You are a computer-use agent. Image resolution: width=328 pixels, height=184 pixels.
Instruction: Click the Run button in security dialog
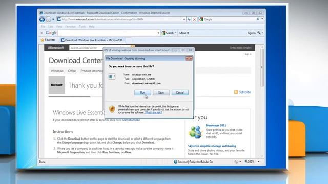(x=142, y=93)
